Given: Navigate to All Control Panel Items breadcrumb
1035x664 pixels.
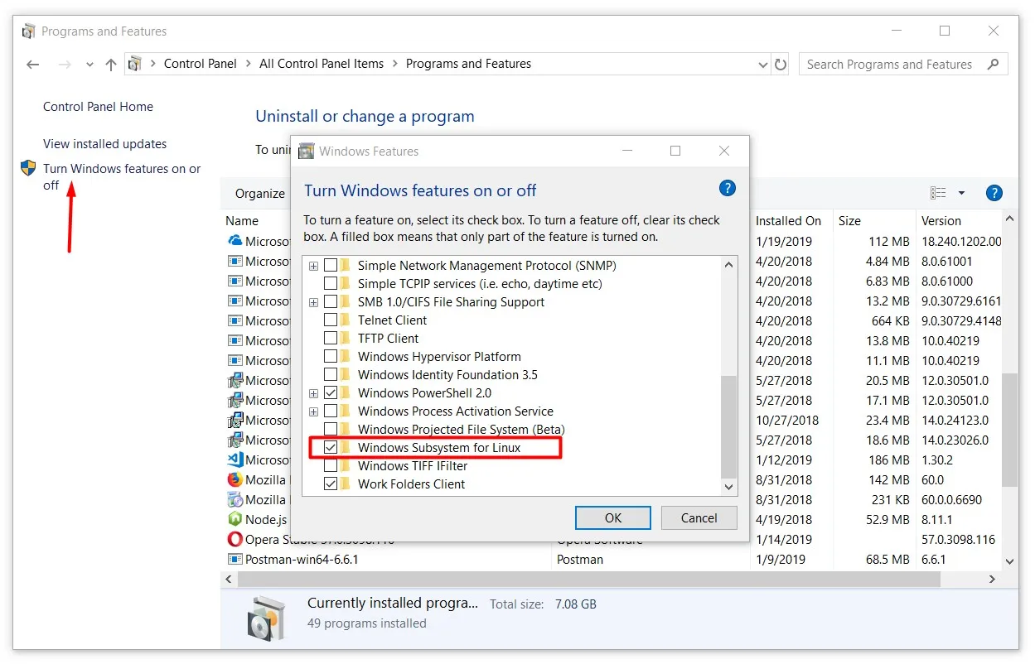Looking at the screenshot, I should click(322, 63).
